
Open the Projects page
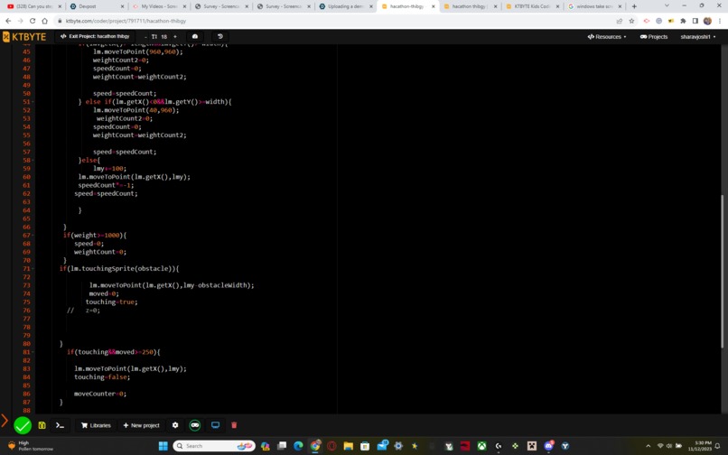pos(654,37)
